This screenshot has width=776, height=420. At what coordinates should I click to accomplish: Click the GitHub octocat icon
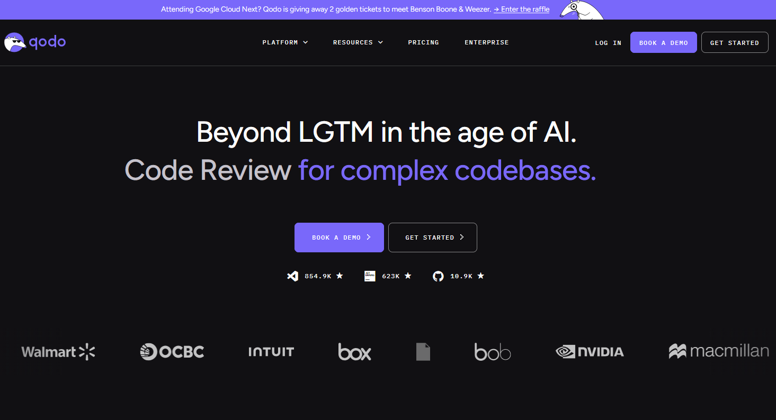pos(438,276)
